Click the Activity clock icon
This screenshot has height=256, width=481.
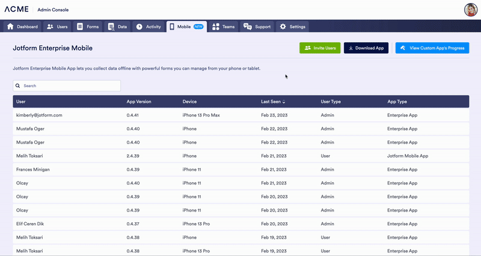click(139, 26)
